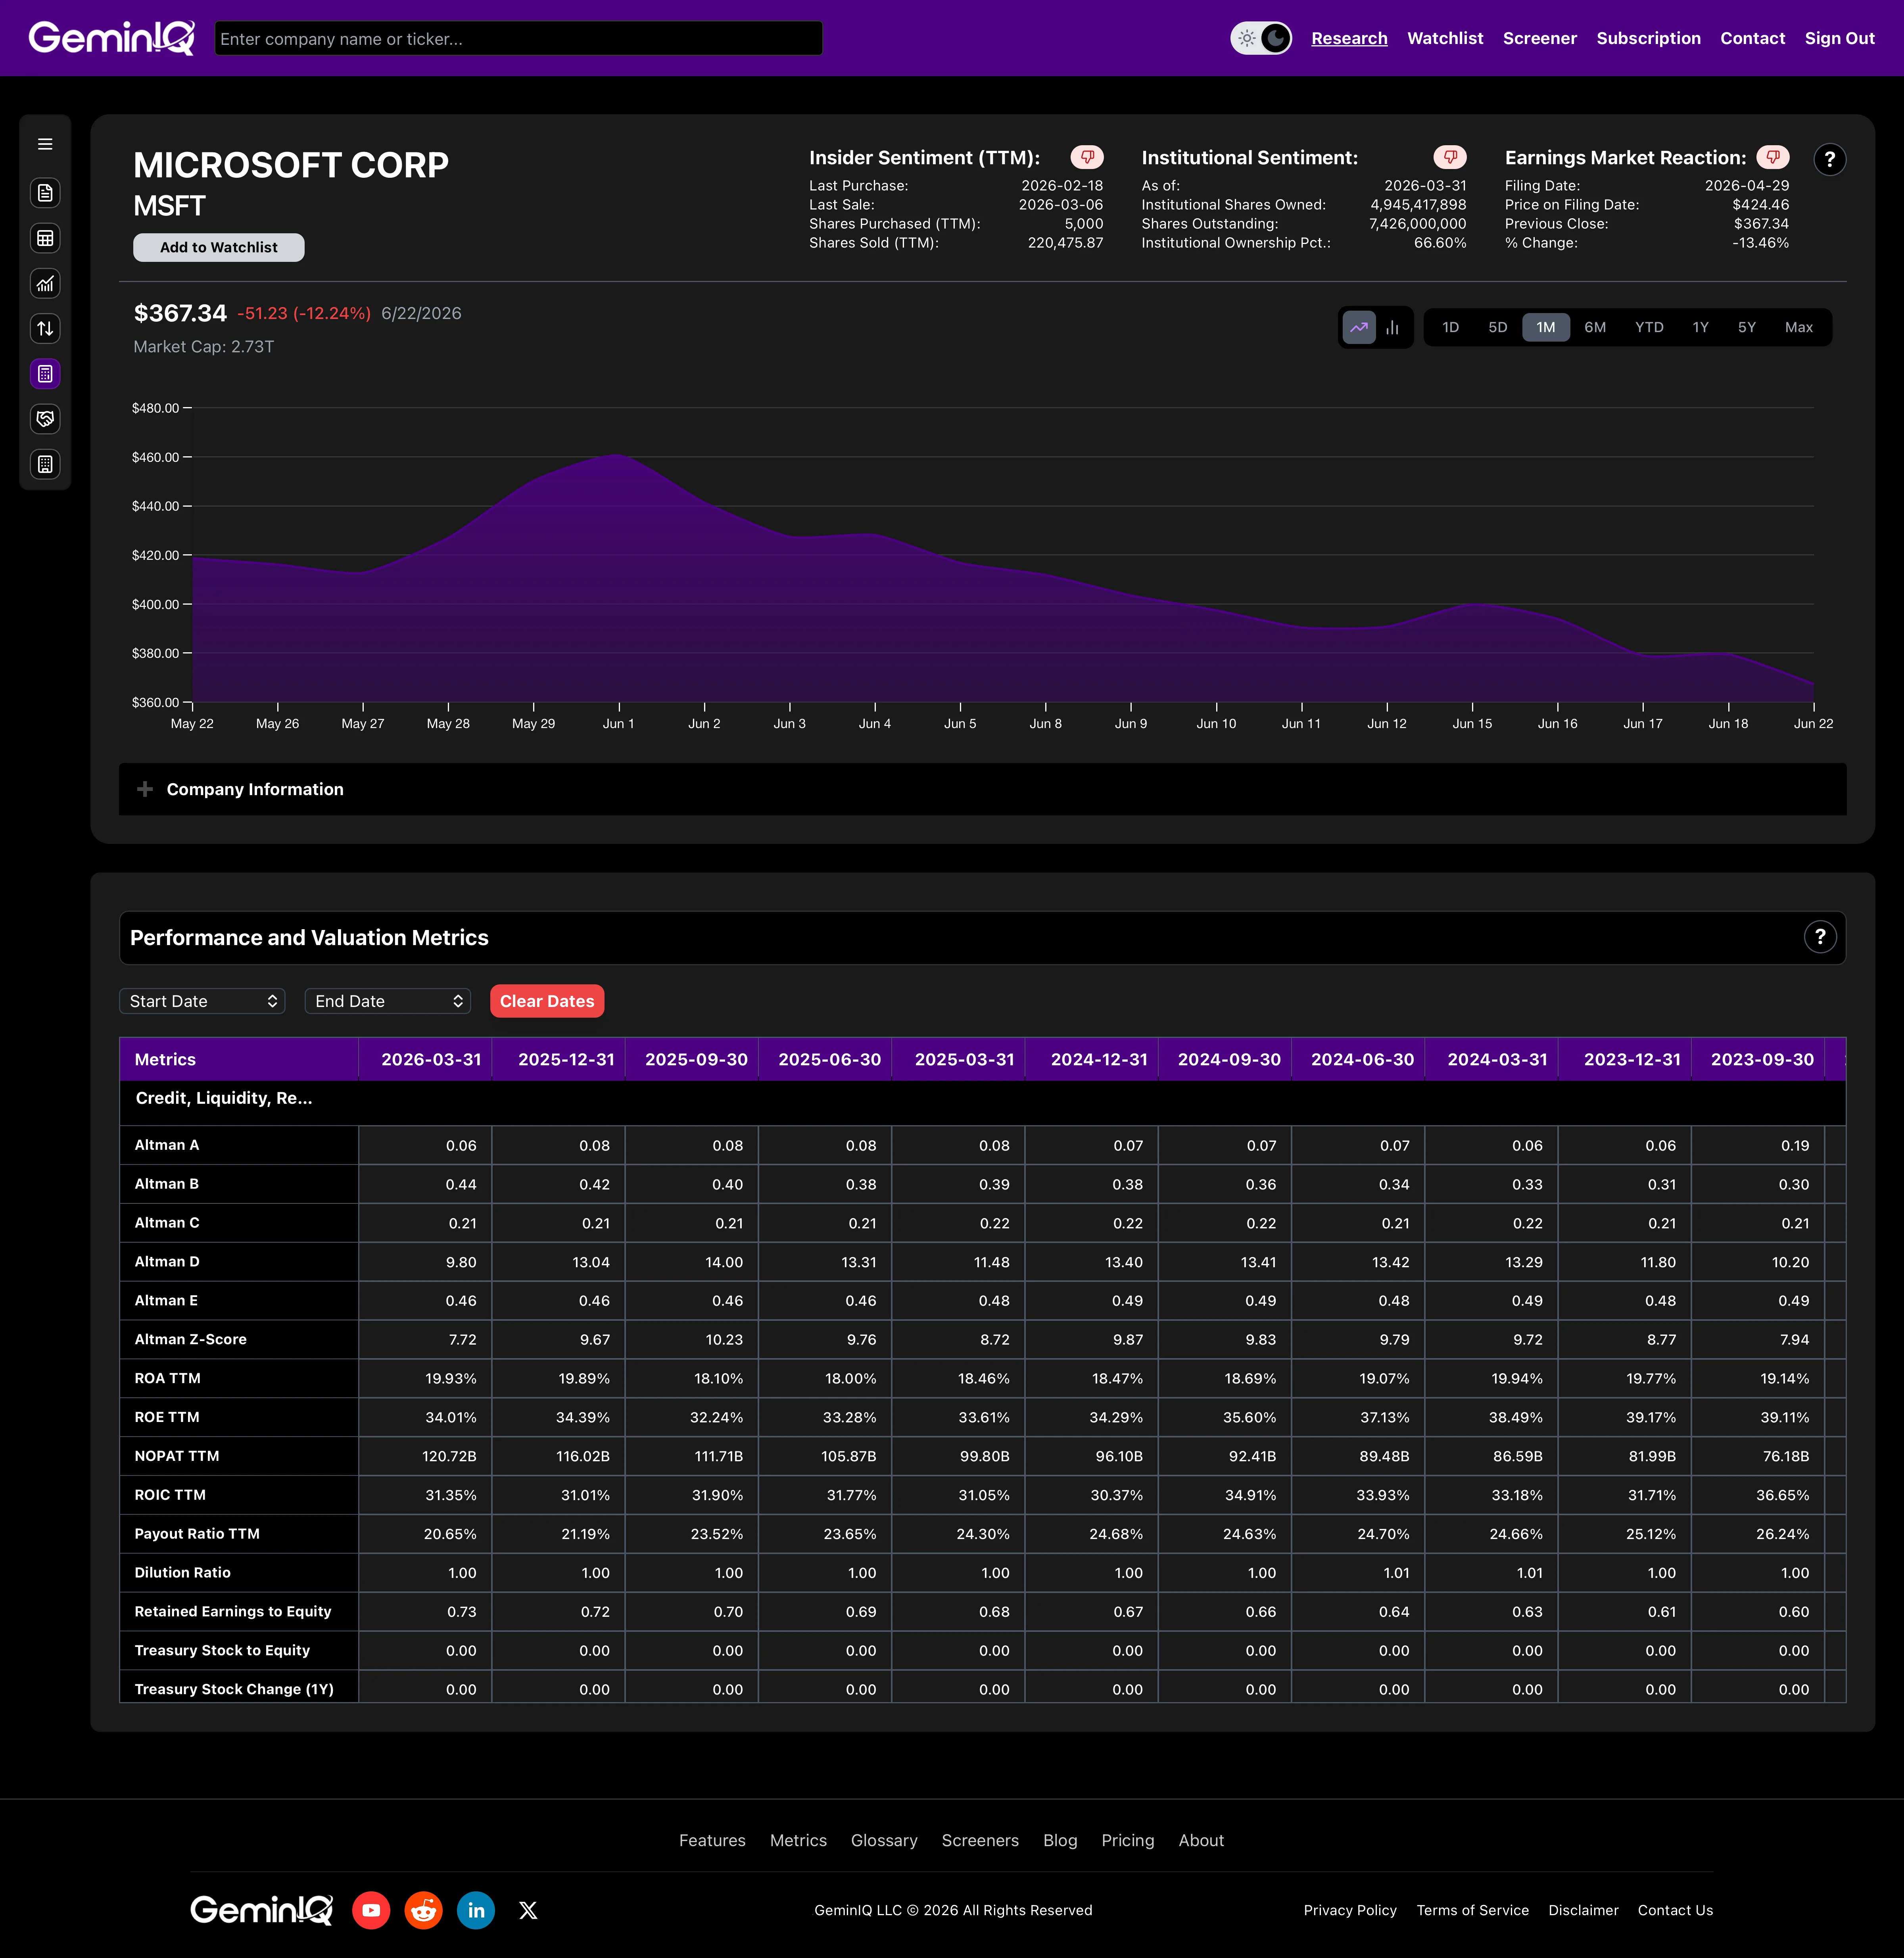1904x1958 pixels.
Task: Focus the company name or ticker search field
Action: (x=518, y=38)
